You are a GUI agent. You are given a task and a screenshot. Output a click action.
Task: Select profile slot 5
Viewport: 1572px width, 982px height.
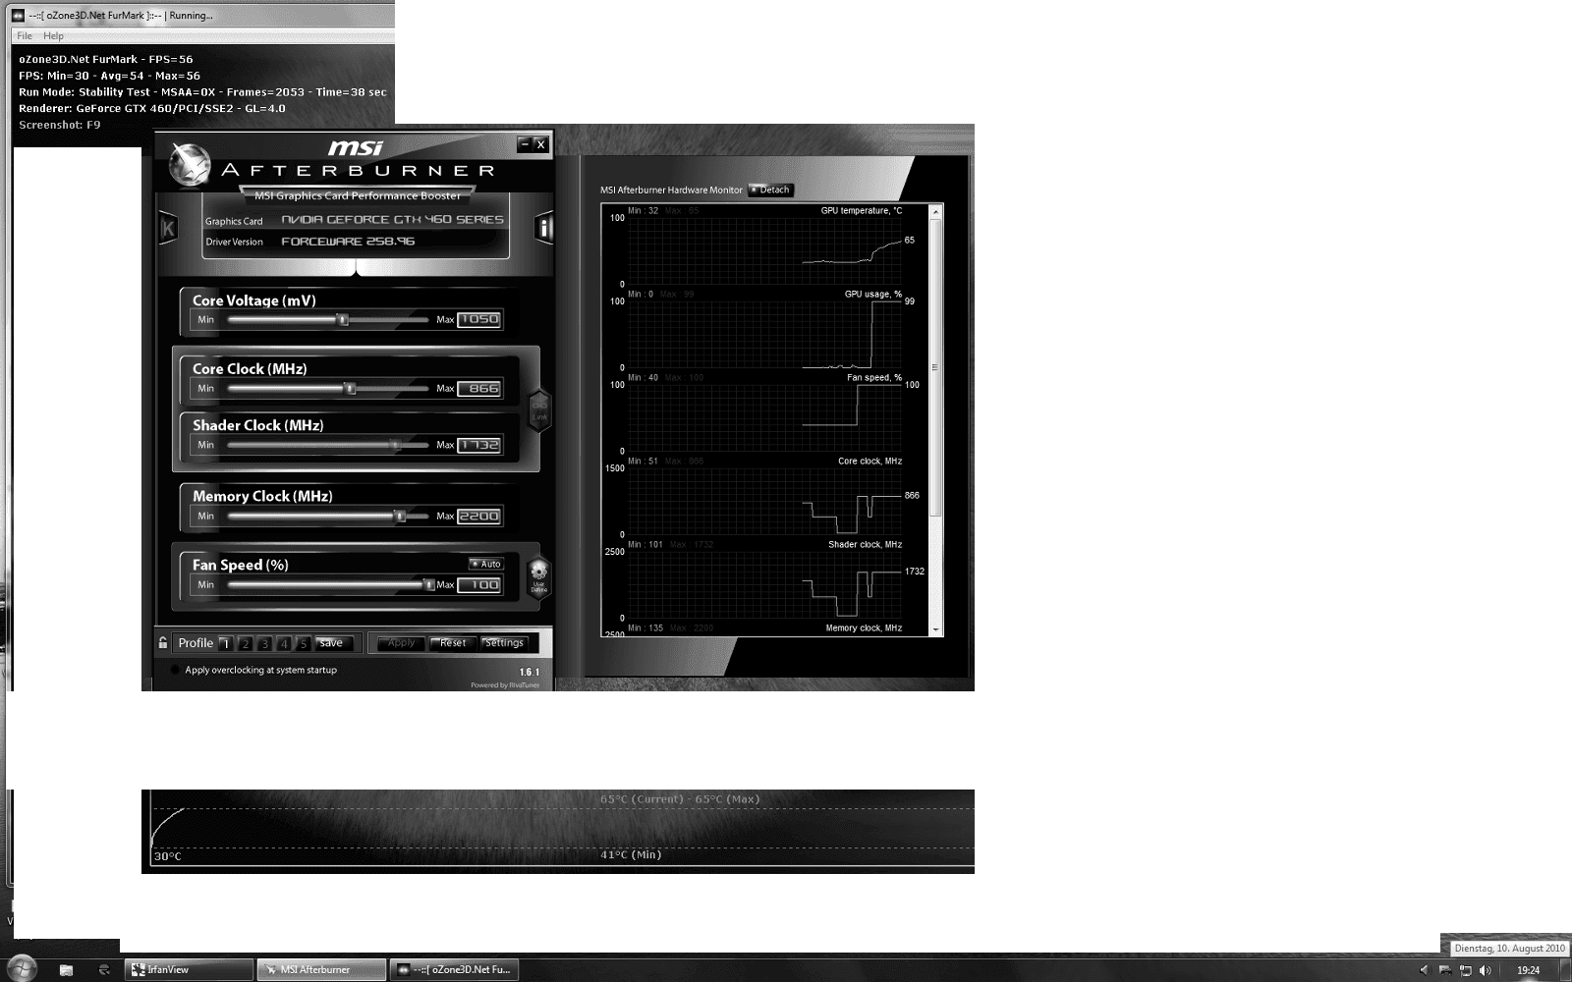303,643
